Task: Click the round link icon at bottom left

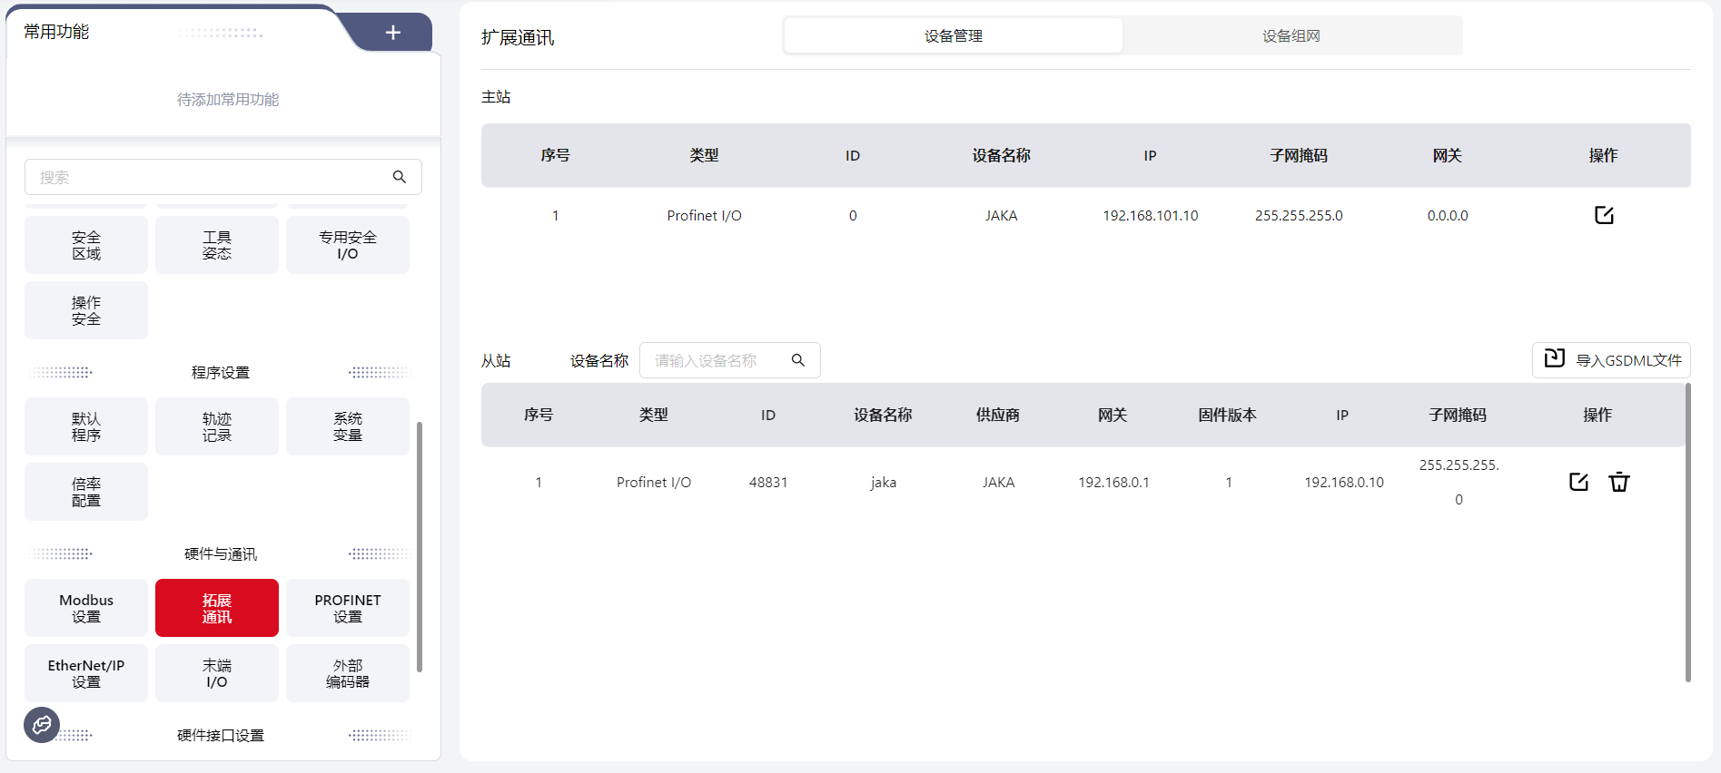Action: point(42,724)
